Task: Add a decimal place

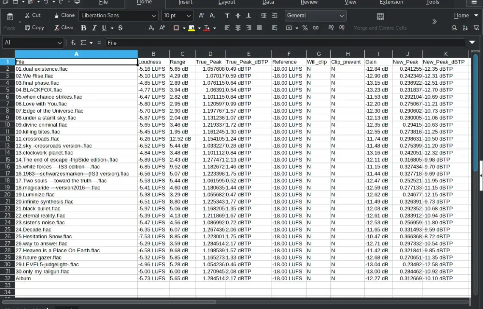Action: point(331,28)
